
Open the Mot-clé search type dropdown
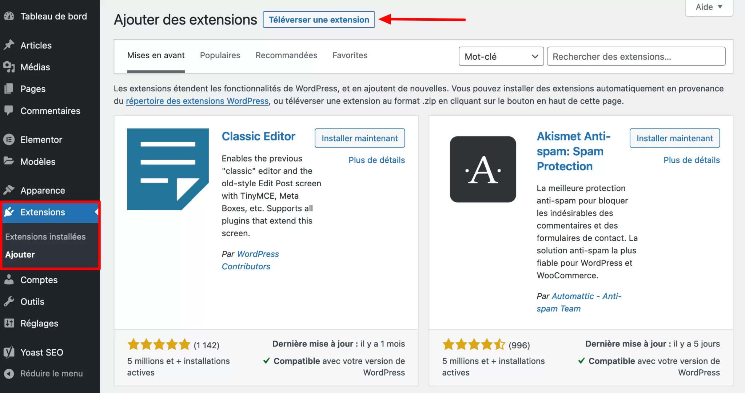tap(501, 56)
